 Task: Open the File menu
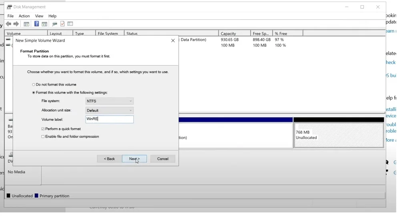(x=10, y=16)
